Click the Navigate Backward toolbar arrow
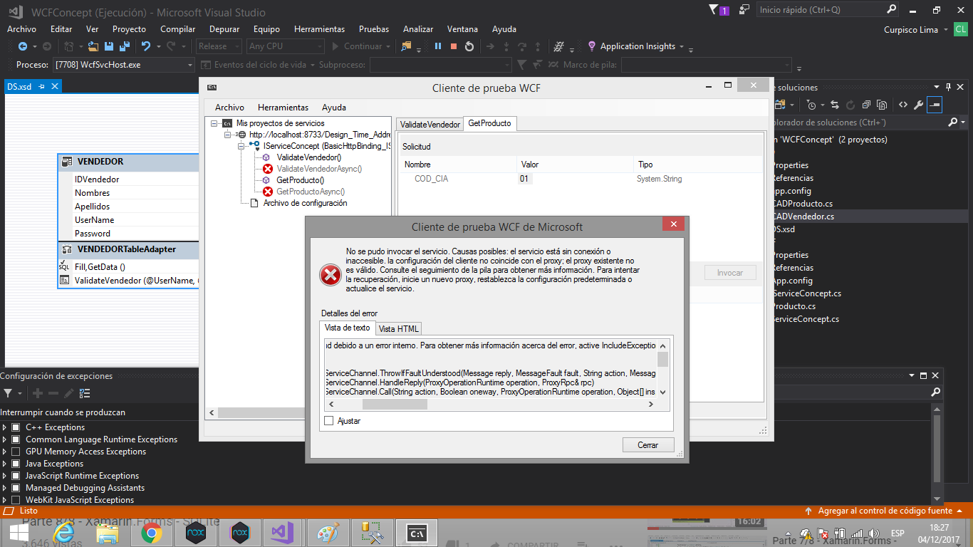Viewport: 973px width, 547px height. 23,46
